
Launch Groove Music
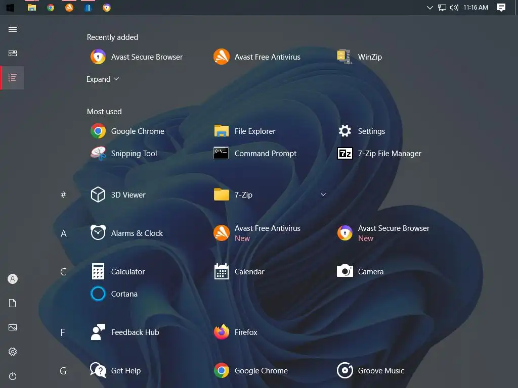pyautogui.click(x=371, y=370)
